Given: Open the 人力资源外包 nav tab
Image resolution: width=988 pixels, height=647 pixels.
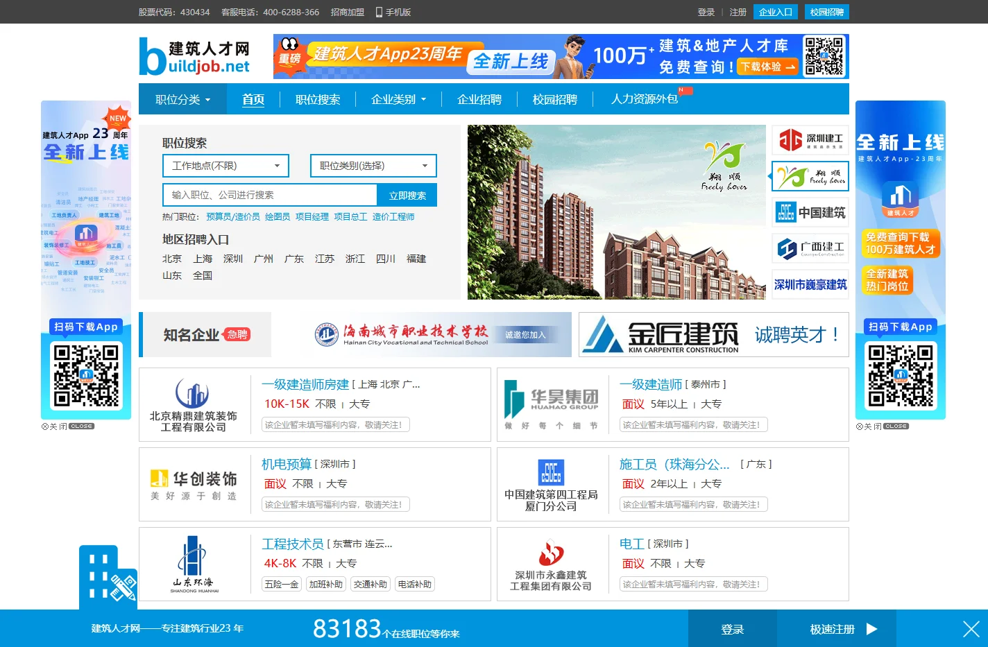Looking at the screenshot, I should point(645,99).
